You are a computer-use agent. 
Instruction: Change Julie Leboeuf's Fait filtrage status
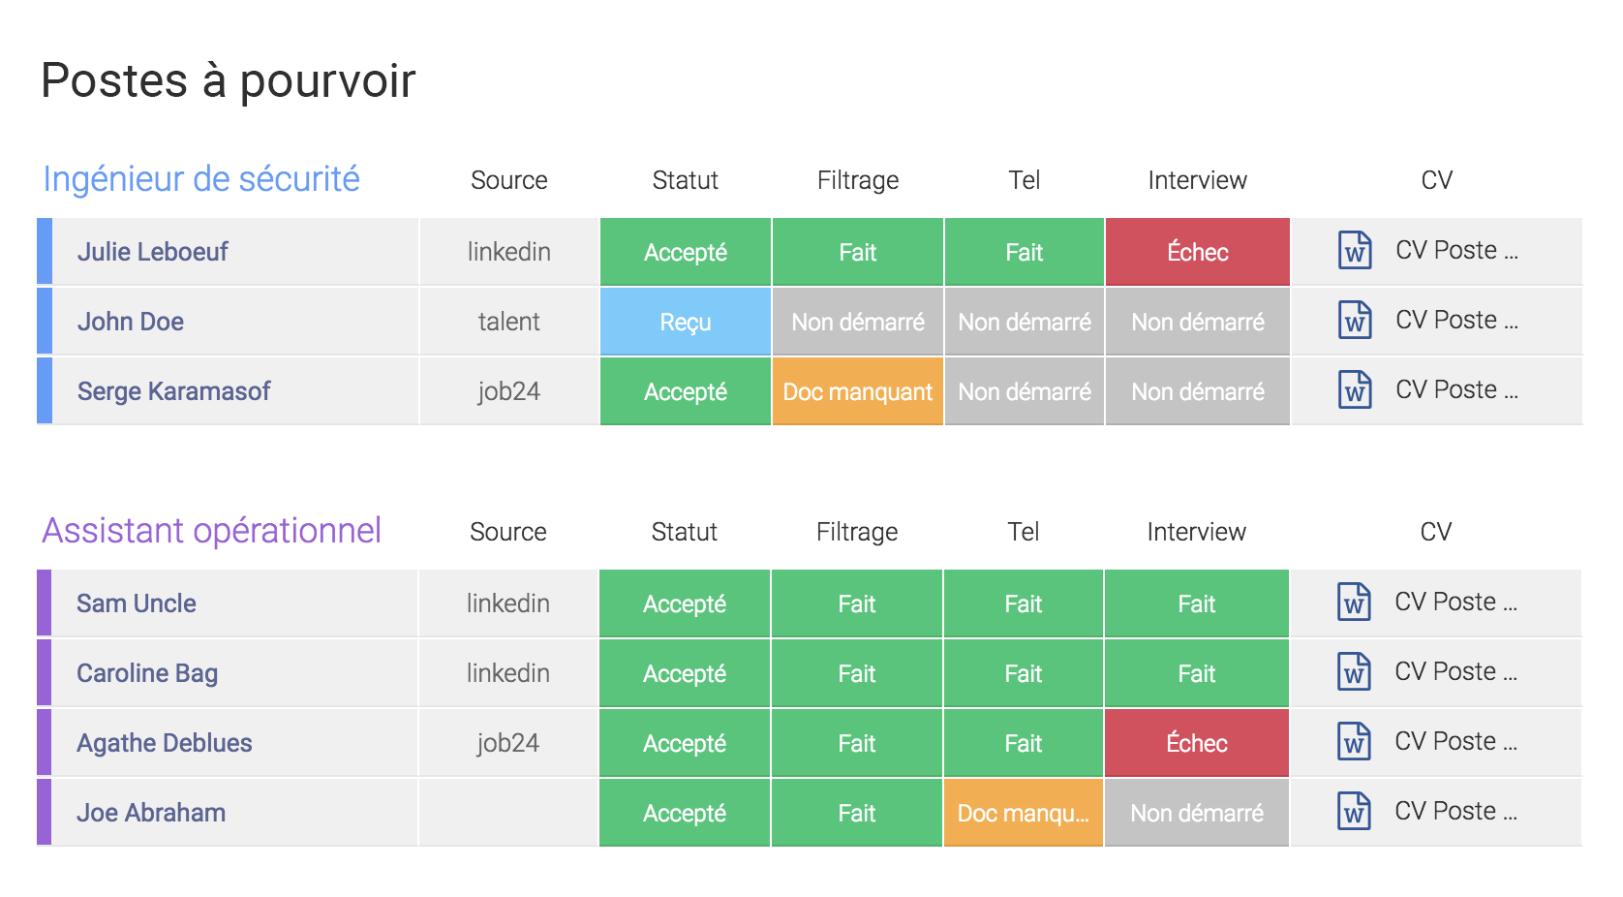click(x=858, y=252)
